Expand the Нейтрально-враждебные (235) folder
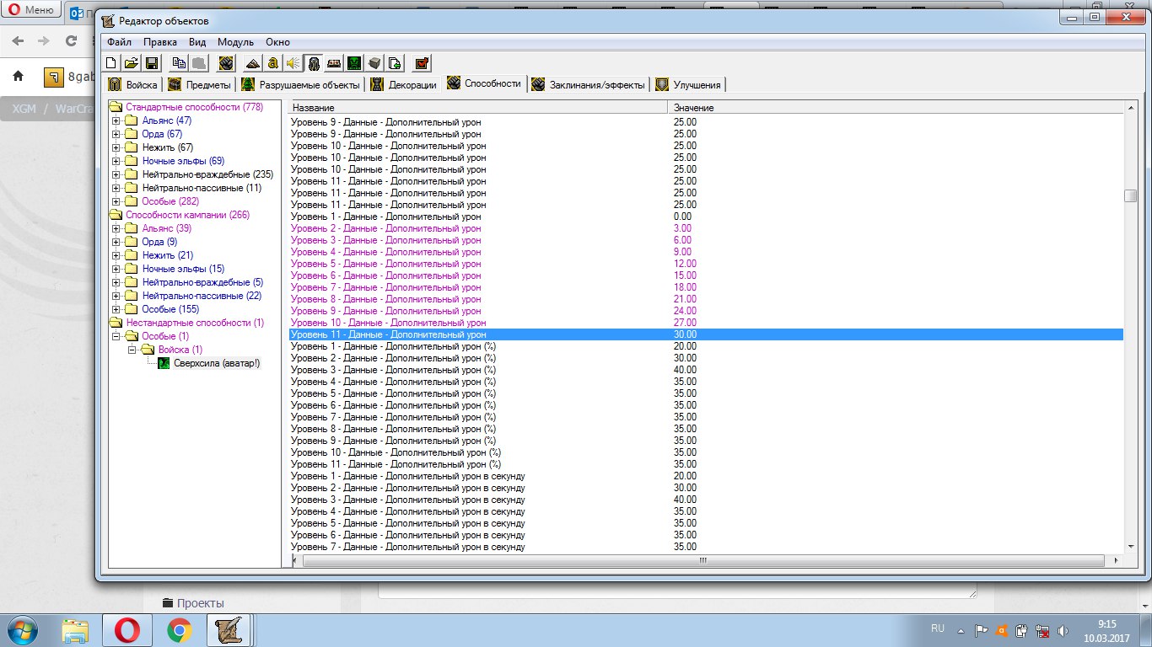 point(116,174)
